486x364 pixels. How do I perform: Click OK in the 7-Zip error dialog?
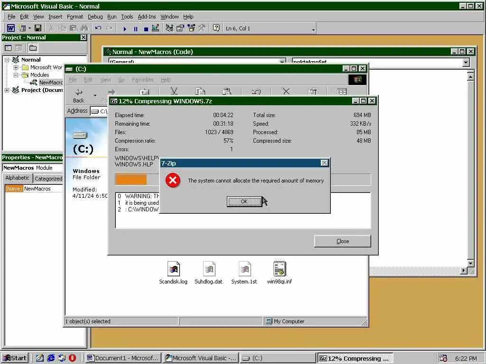244,201
